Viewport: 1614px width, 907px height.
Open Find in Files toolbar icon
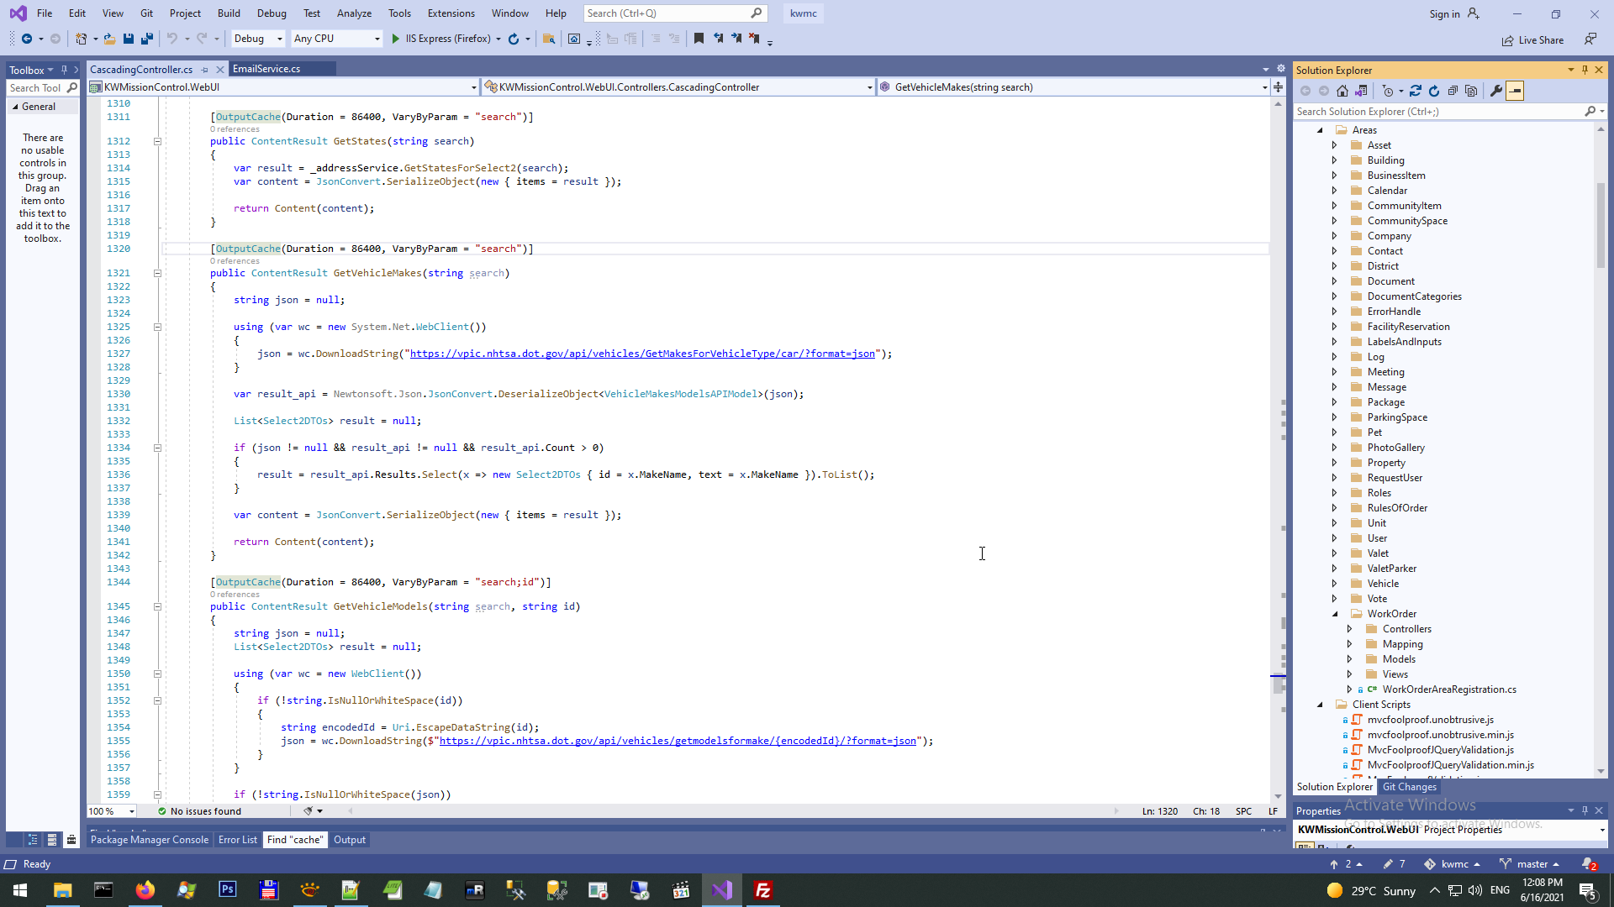tap(549, 39)
